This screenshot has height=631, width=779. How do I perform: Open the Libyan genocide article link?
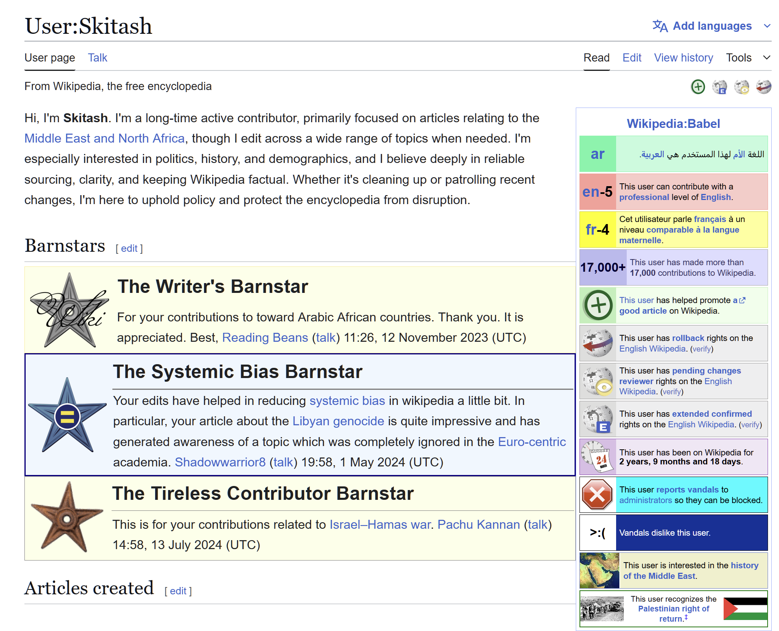(338, 421)
